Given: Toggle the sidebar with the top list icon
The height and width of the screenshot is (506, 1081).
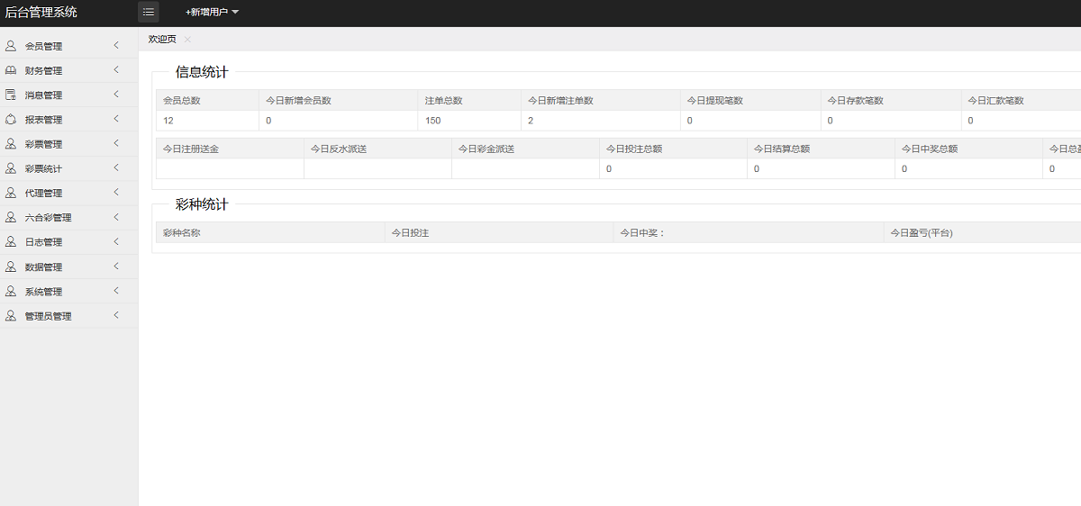Looking at the screenshot, I should (x=149, y=13).
